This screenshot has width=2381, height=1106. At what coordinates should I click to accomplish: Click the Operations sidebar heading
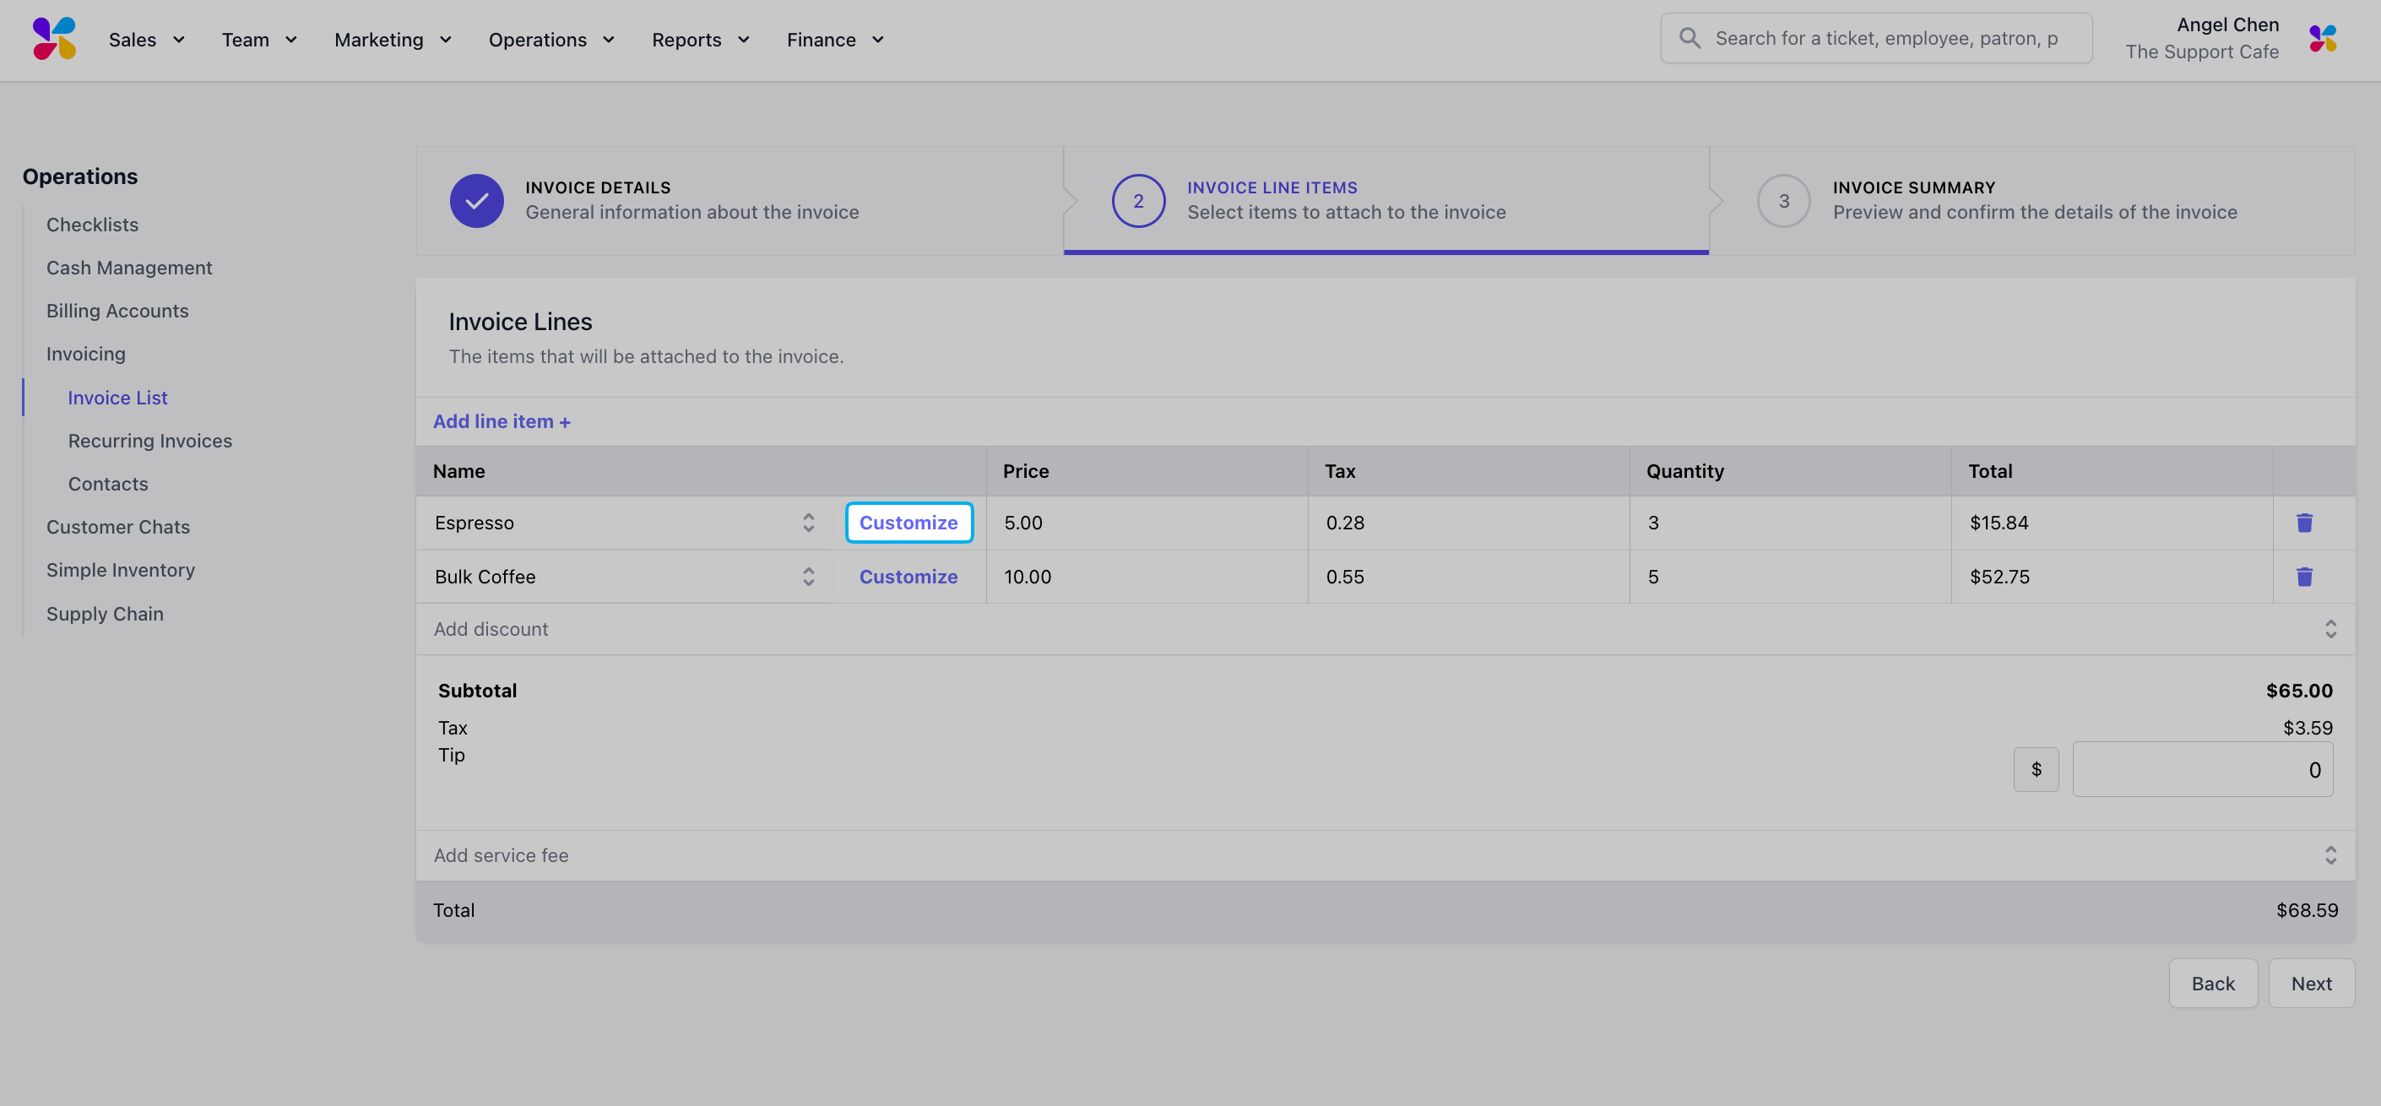80,176
